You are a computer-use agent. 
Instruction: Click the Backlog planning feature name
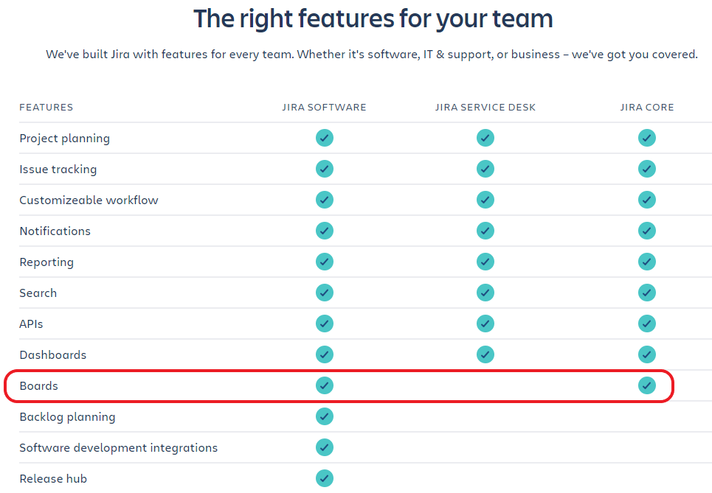[x=67, y=417]
